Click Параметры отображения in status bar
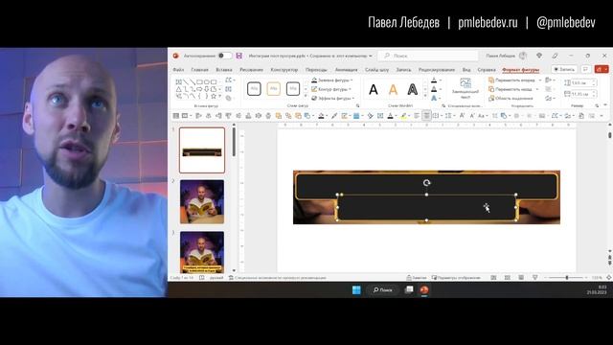613x345 pixels. pyautogui.click(x=456, y=278)
